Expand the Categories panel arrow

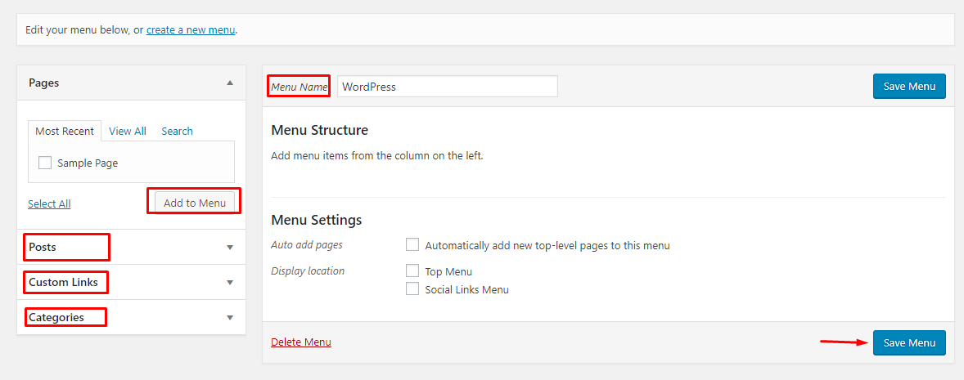230,317
